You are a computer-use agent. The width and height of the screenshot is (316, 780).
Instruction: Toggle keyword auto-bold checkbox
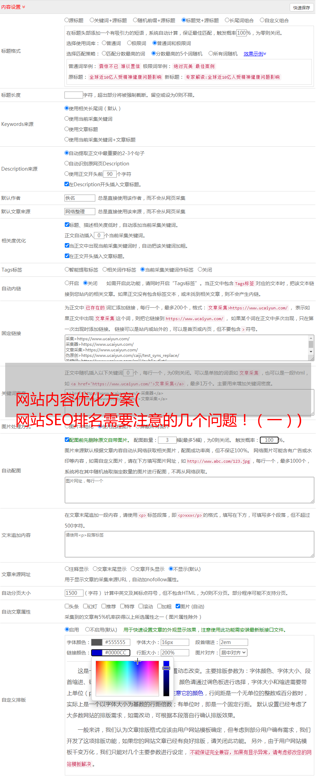tap(67, 246)
